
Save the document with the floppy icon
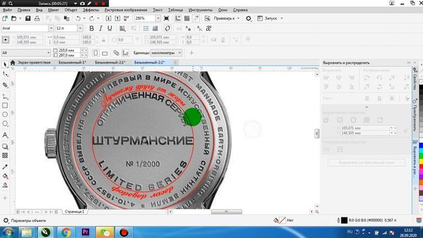click(28, 19)
